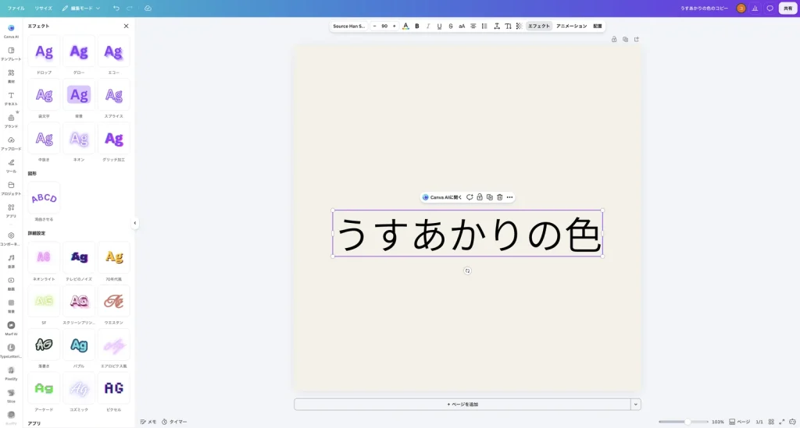Click the zoom slider handle
The width and height of the screenshot is (800, 428).
click(687, 422)
